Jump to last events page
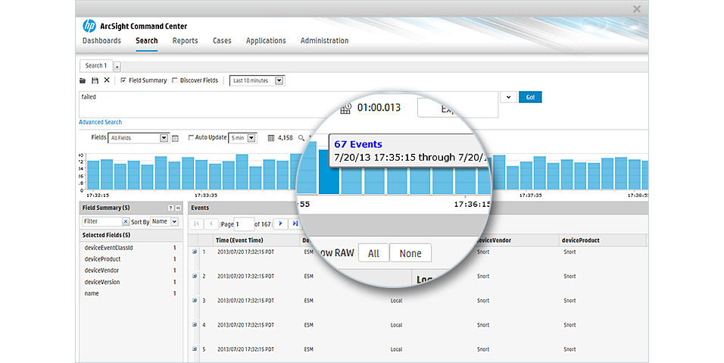Image resolution: width=724 pixels, height=363 pixels. [295, 224]
